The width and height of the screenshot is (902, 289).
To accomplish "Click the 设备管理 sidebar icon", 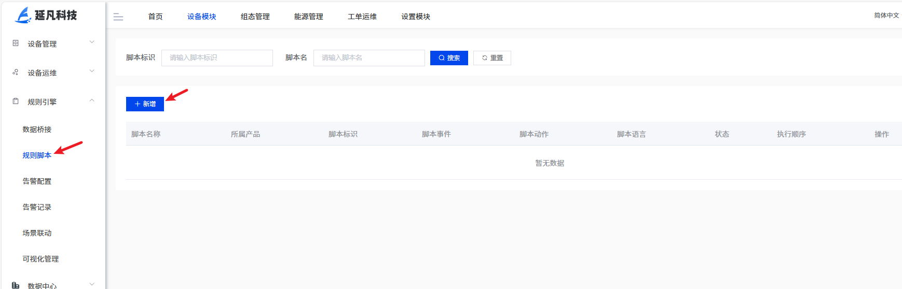I will (x=16, y=44).
